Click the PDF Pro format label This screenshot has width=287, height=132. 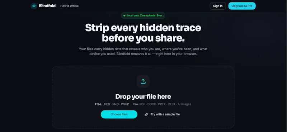142,104
